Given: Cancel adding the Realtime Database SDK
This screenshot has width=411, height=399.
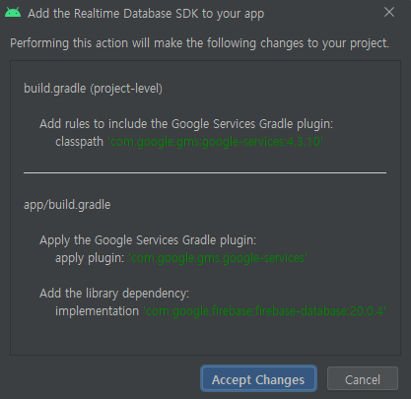Looking at the screenshot, I should pyautogui.click(x=363, y=378).
